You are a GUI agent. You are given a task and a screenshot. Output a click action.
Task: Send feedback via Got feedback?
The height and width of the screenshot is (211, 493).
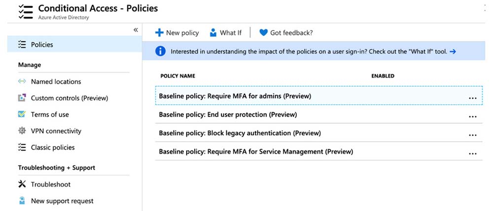(286, 33)
